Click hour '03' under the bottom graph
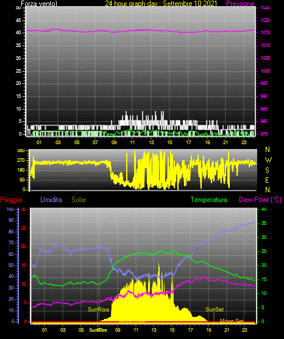 pos(63,330)
